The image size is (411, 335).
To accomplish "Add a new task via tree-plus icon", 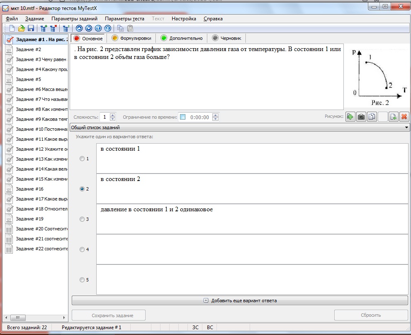I will [44, 28].
